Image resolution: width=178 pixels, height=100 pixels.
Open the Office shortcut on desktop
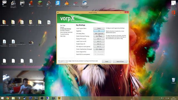click(174, 13)
